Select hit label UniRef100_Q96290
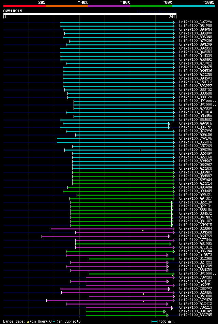The height and width of the screenshot is (324, 218). 196,150
